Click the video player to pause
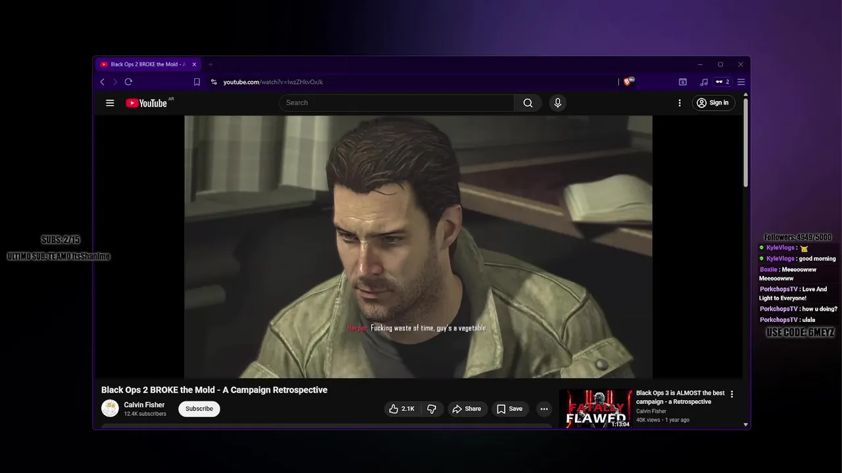 (418, 246)
